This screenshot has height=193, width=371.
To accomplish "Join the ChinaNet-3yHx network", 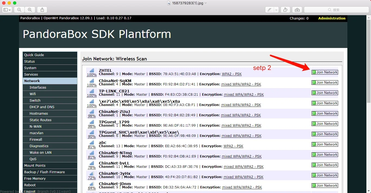I will pyautogui.click(x=325, y=175).
